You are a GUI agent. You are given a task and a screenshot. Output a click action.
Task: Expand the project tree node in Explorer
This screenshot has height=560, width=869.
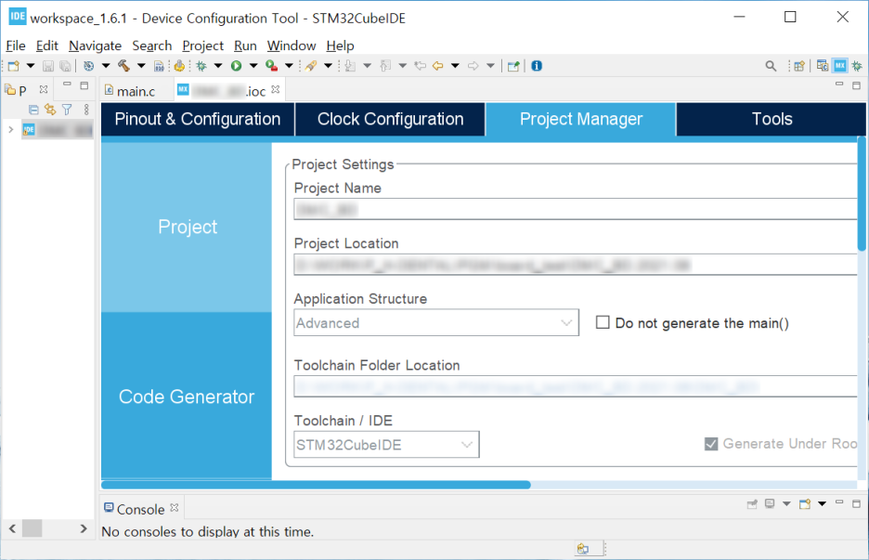pyautogui.click(x=10, y=130)
